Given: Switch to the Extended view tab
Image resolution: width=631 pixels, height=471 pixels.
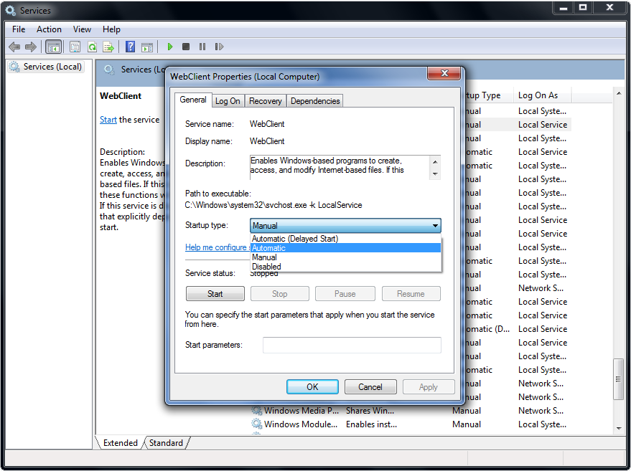Looking at the screenshot, I should coord(121,443).
